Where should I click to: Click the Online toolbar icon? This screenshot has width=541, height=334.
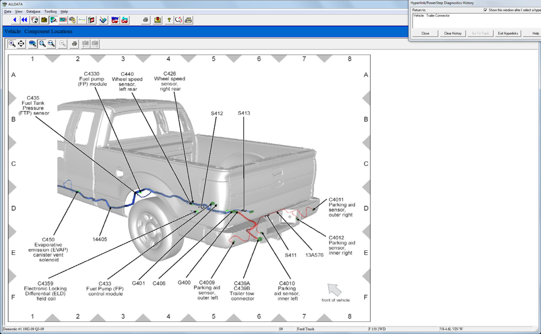[x=81, y=20]
